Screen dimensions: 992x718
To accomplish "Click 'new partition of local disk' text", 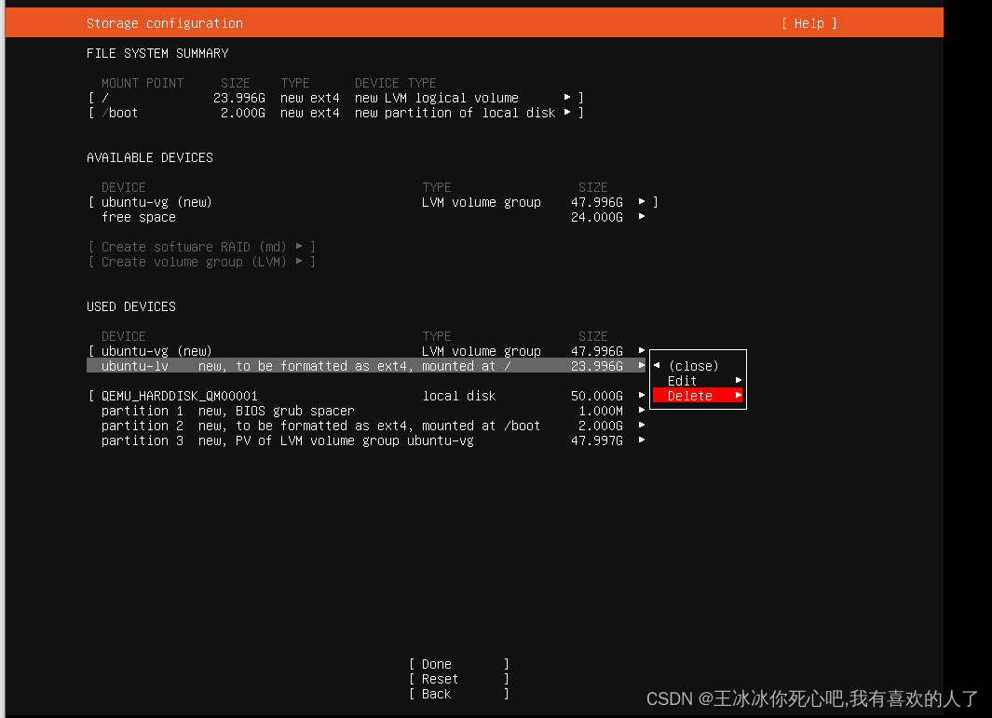I will pos(455,113).
